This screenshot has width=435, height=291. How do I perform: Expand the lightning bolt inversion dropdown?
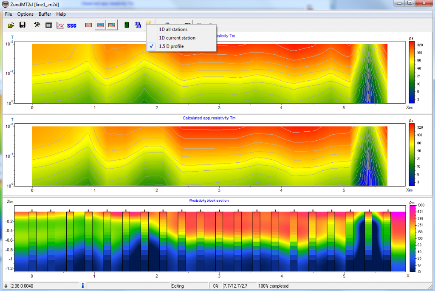point(149,23)
